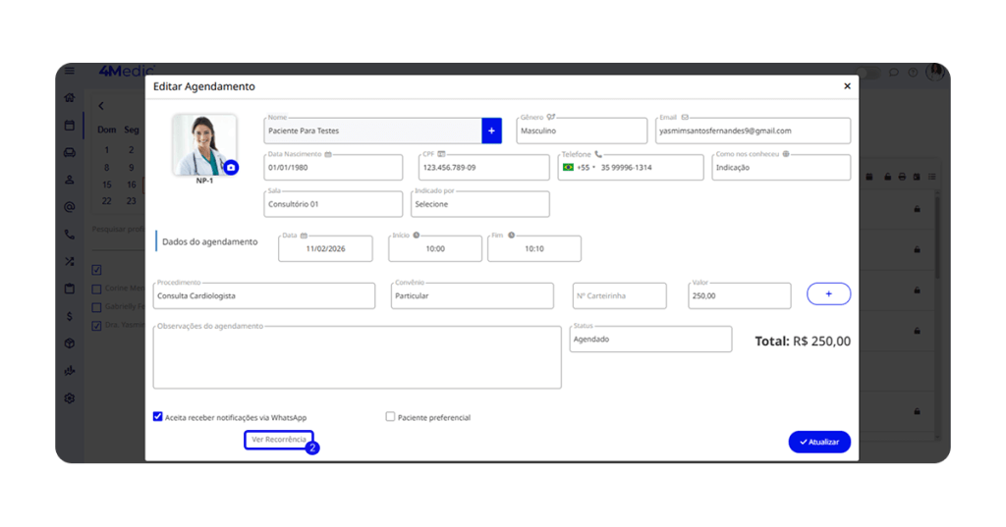Expand the 'Como nos conheceu' dropdown
1006x527 pixels.
click(781, 168)
